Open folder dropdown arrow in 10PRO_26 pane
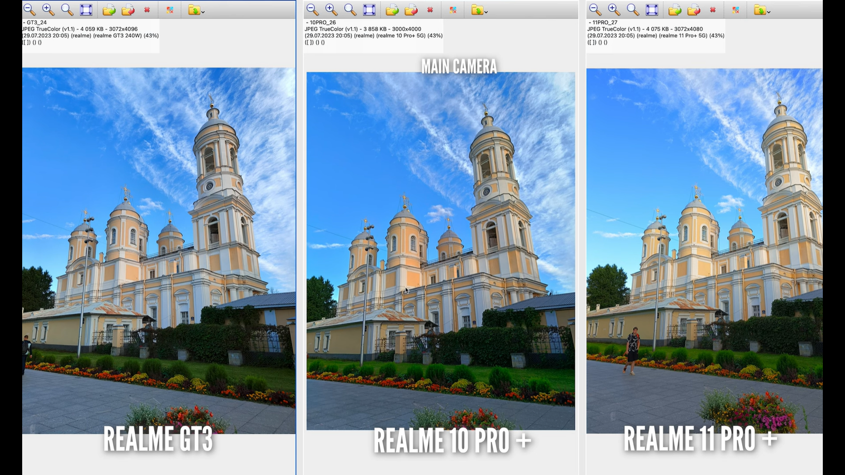Image resolution: width=845 pixels, height=475 pixels. click(x=486, y=12)
